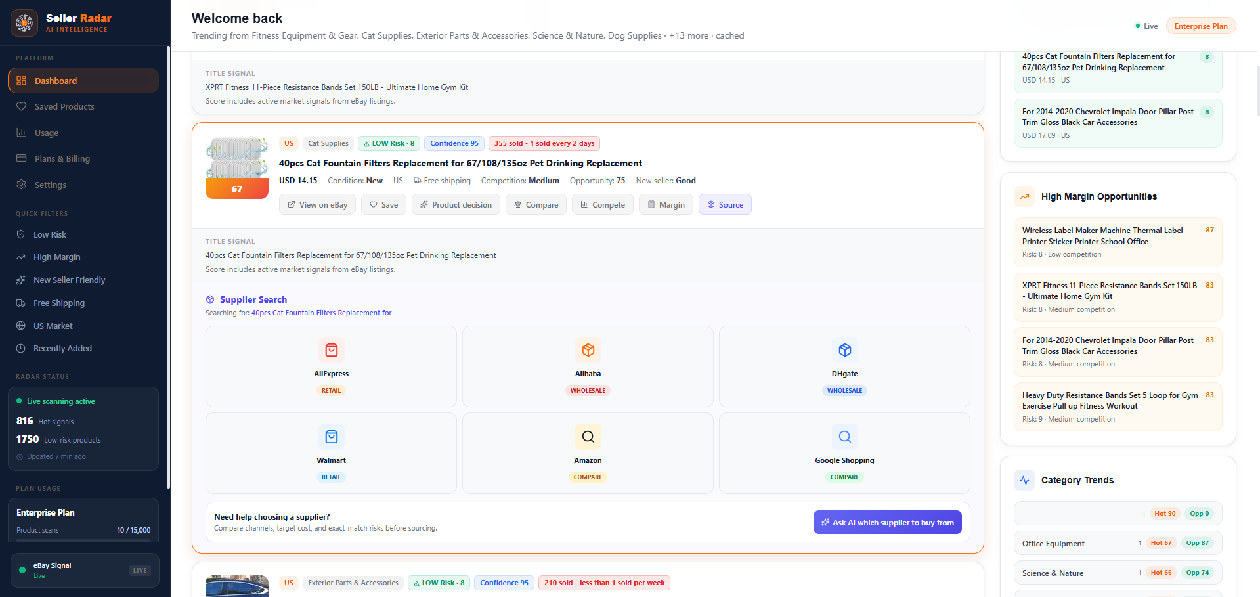Apply the High Margin quick filter
Image resolution: width=1260 pixels, height=597 pixels.
click(x=83, y=257)
